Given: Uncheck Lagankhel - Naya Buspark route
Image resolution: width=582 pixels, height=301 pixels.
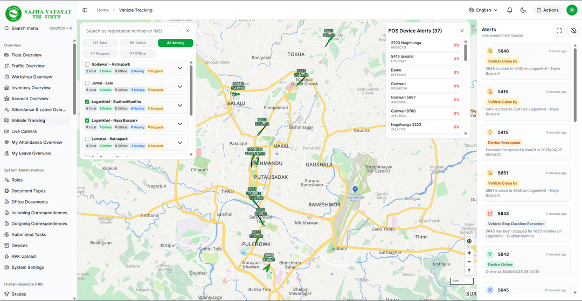Looking at the screenshot, I should 87,120.
